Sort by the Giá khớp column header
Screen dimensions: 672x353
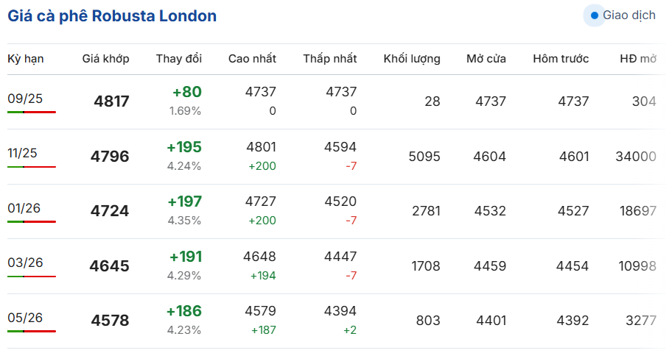pyautogui.click(x=105, y=59)
